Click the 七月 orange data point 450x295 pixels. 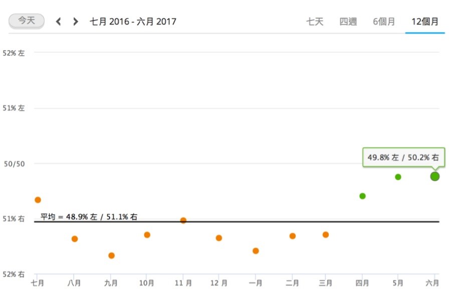tap(38, 200)
